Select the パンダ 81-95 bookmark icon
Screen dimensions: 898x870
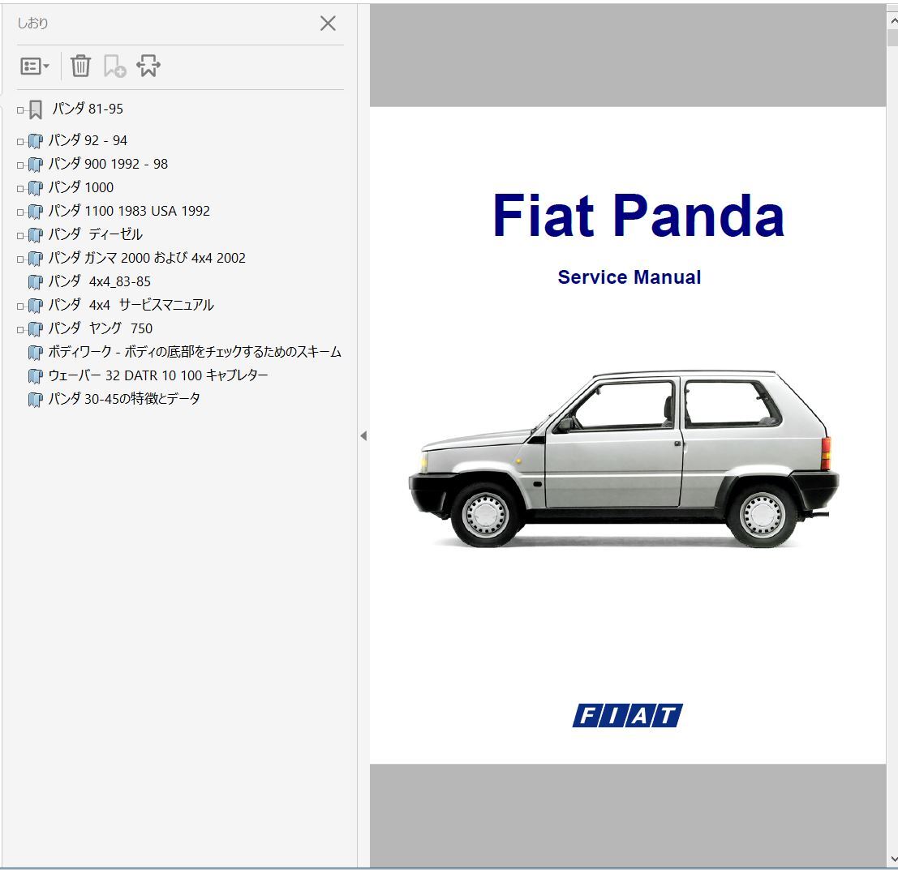click(34, 108)
